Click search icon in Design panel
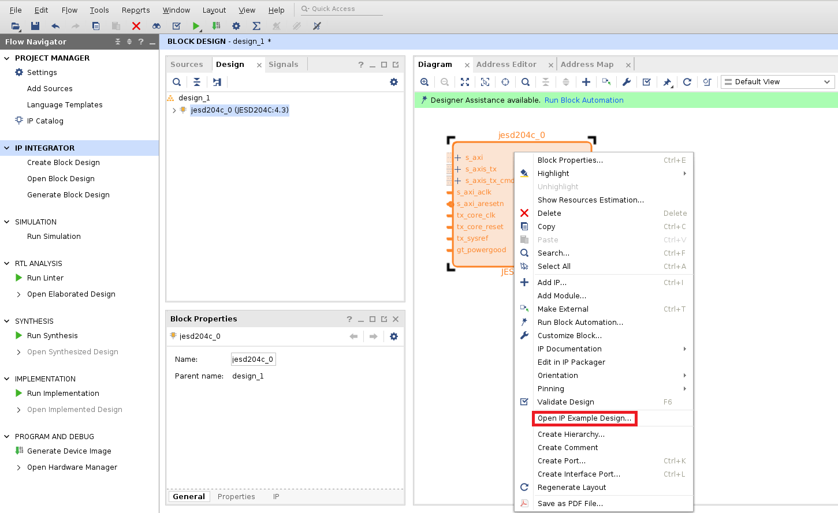Image resolution: width=838 pixels, height=513 pixels. (x=177, y=82)
